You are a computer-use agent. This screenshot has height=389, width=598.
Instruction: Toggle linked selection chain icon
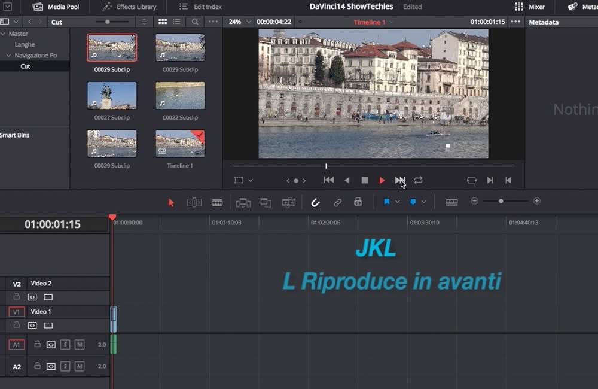pos(337,202)
